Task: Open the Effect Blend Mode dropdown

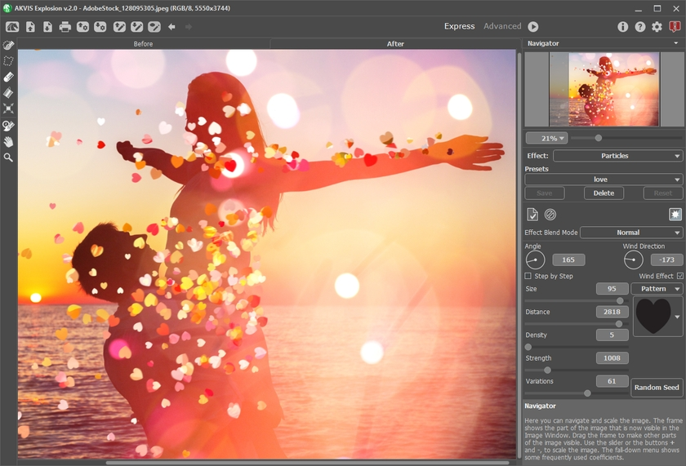Action: pos(630,233)
